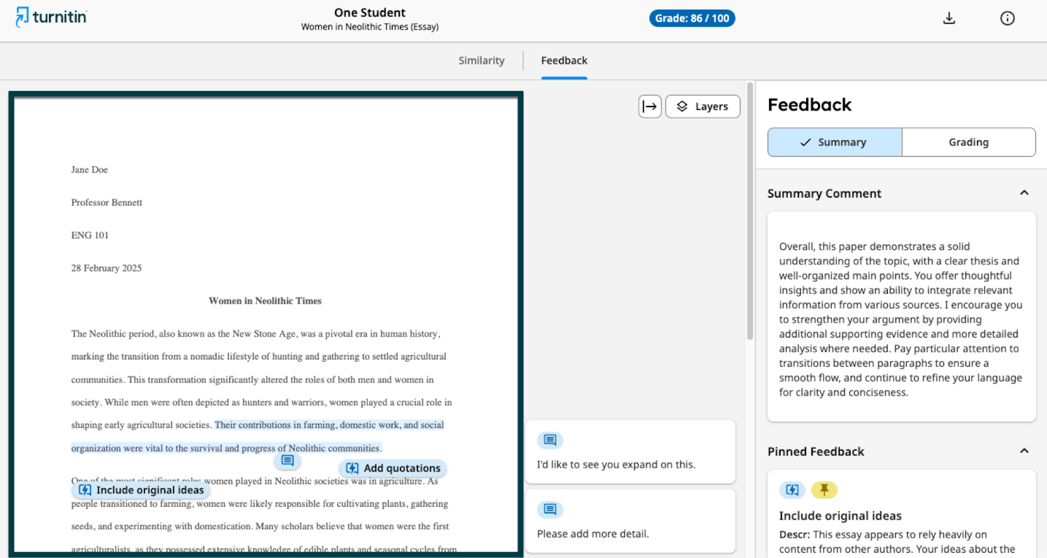The height and width of the screenshot is (558, 1047).
Task: Click the Turnitin logo
Action: [x=51, y=17]
